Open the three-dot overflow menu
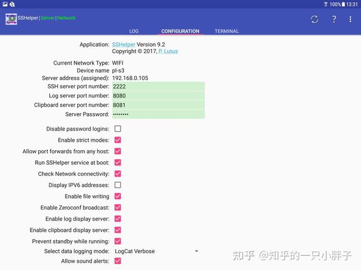Viewport: 361px width, 270px height. click(350, 19)
